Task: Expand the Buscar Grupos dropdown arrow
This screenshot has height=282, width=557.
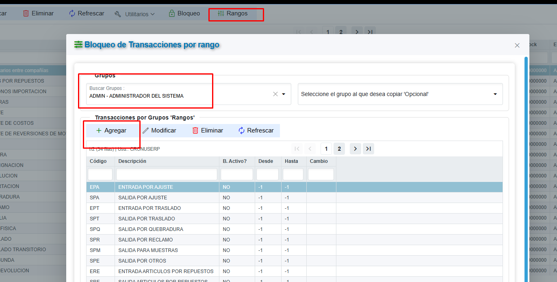Action: click(284, 94)
